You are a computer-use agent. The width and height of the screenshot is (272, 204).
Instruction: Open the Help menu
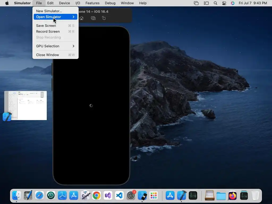[x=143, y=3]
